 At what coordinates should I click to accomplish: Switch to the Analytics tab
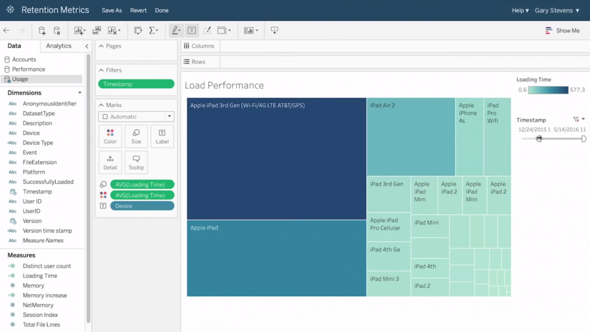tap(59, 45)
